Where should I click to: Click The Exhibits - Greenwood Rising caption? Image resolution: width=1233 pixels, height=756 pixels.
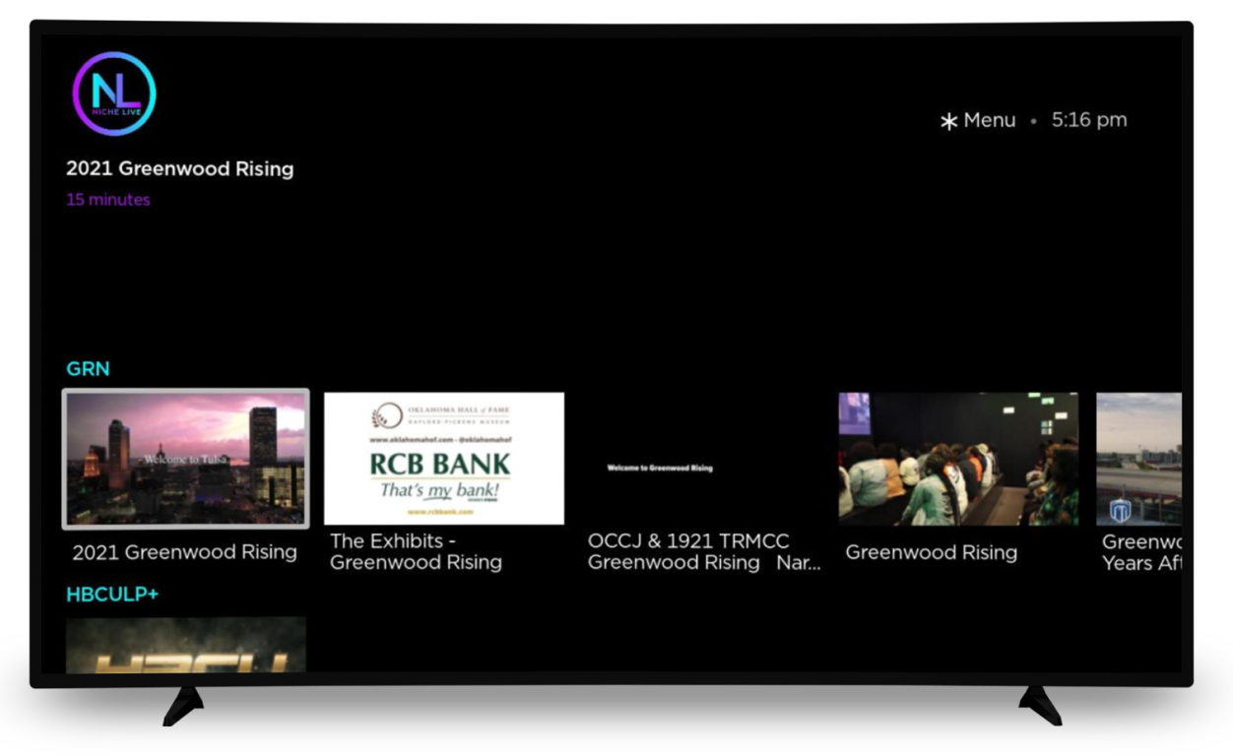coord(417,551)
